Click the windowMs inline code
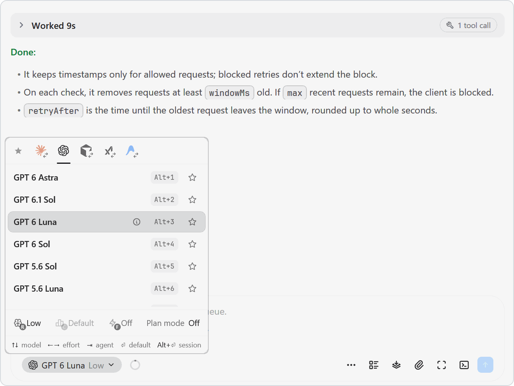The height and width of the screenshot is (386, 514). (229, 93)
